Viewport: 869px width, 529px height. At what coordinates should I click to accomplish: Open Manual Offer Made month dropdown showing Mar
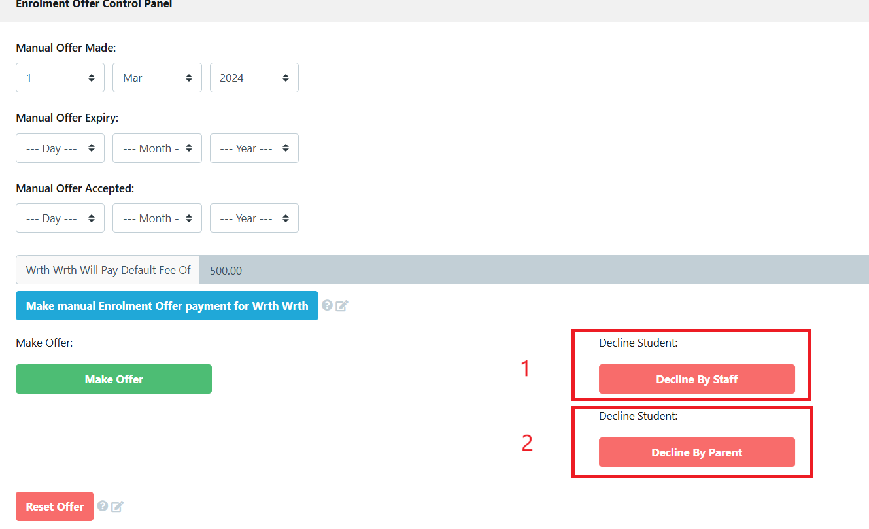(157, 78)
